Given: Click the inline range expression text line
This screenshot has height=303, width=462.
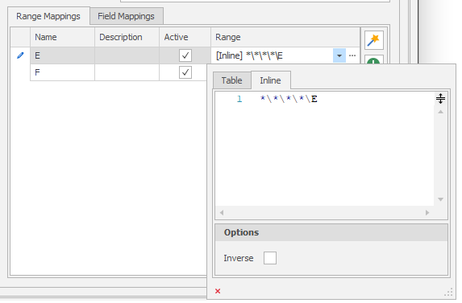Looking at the screenshot, I should (289, 99).
